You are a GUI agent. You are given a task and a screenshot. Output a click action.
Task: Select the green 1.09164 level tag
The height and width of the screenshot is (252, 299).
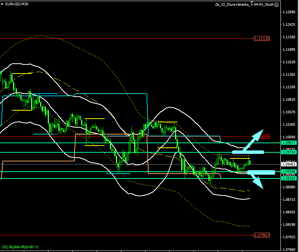pos(289,178)
